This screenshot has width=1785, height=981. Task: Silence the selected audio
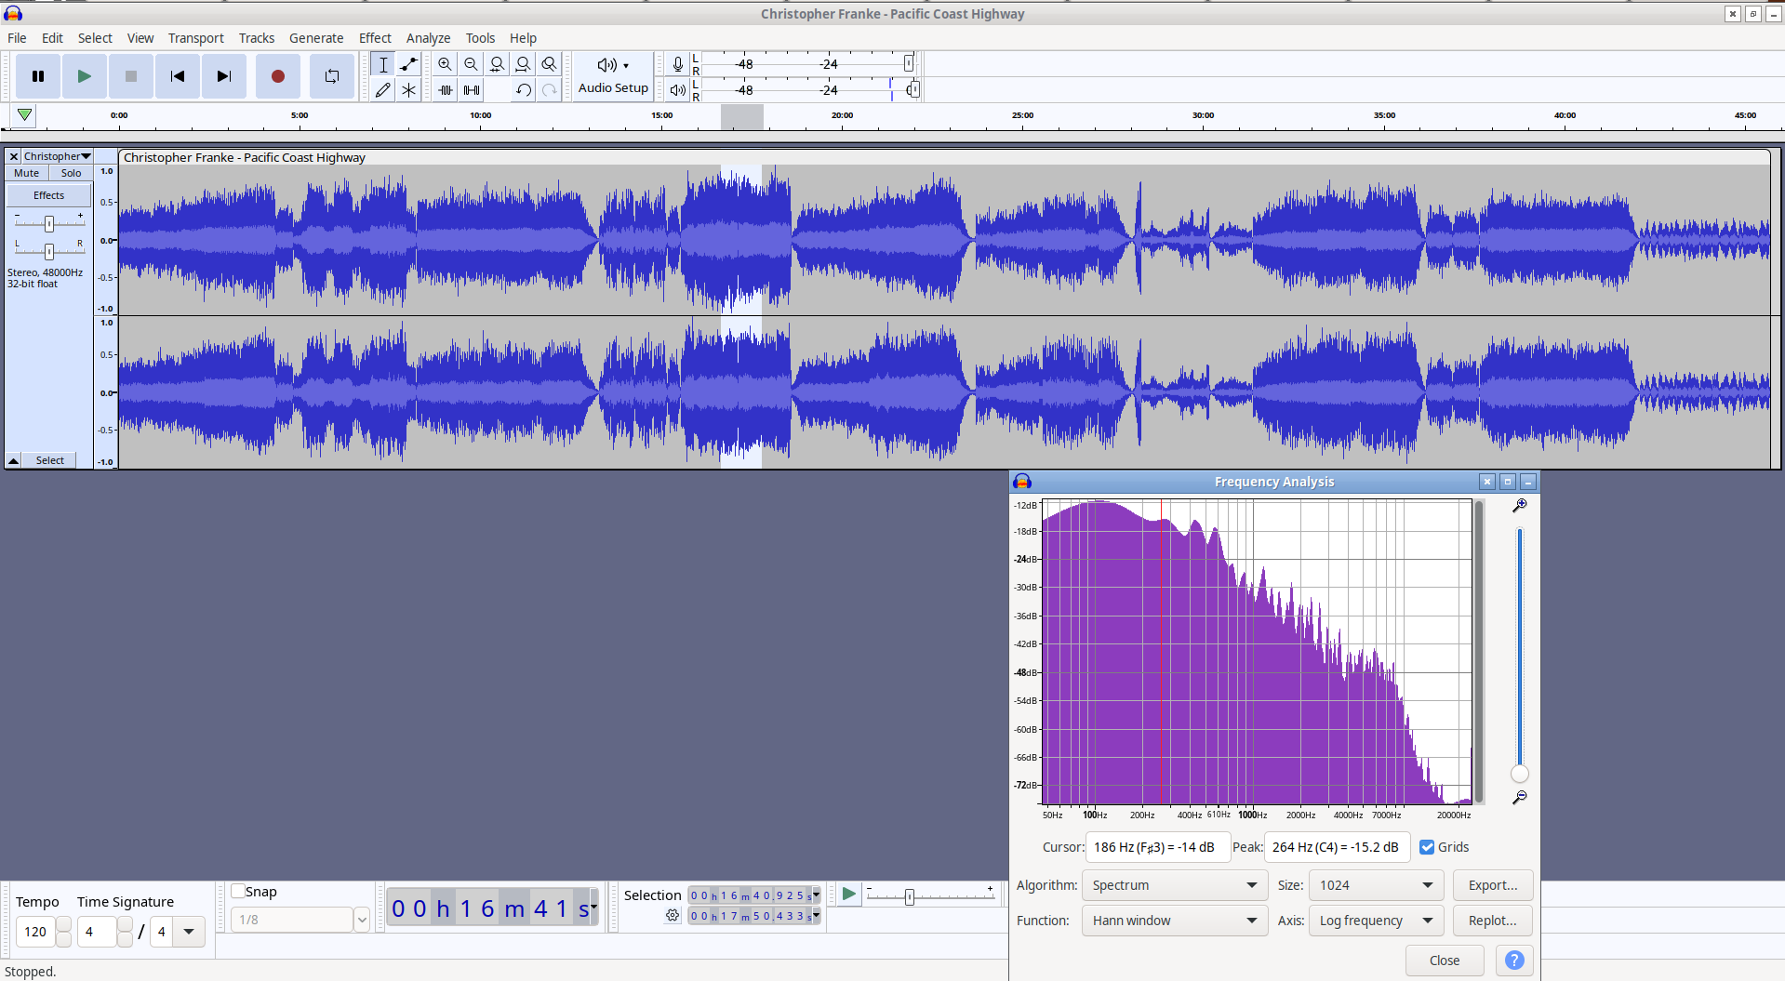pos(472,89)
